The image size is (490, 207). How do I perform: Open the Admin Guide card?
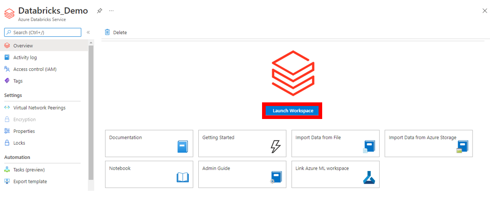tap(242, 175)
